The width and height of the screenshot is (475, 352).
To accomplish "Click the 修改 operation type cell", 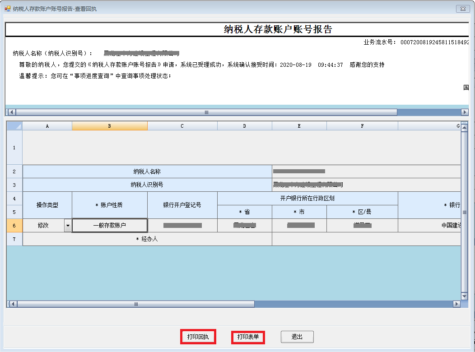I will 43,226.
